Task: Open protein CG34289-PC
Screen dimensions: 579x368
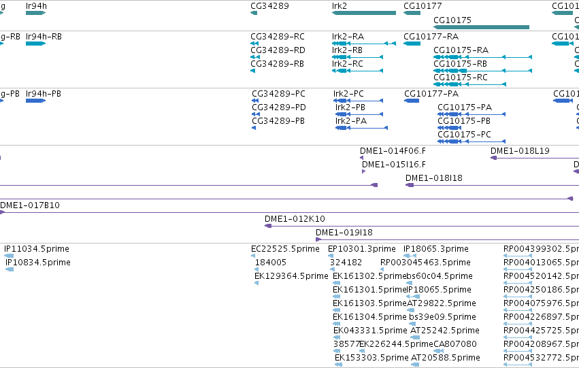Action: point(278,94)
